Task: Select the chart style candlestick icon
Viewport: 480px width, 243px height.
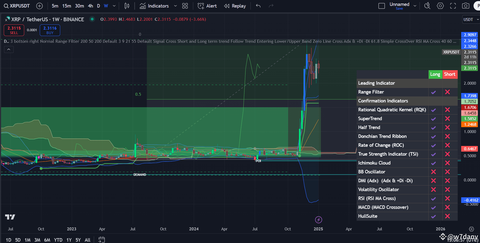Action: pyautogui.click(x=127, y=6)
